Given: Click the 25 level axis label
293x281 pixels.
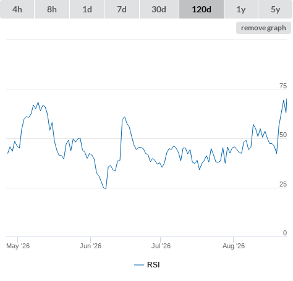Looking at the screenshot, I should (283, 184).
